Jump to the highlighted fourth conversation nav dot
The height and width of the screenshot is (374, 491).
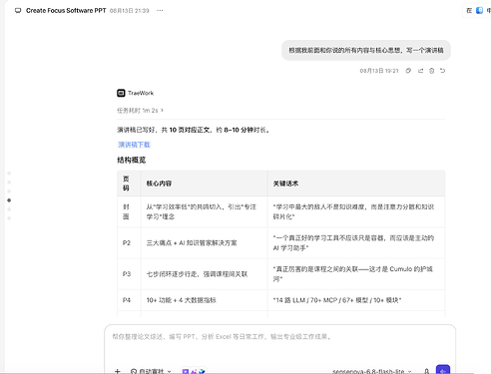pos(9,200)
